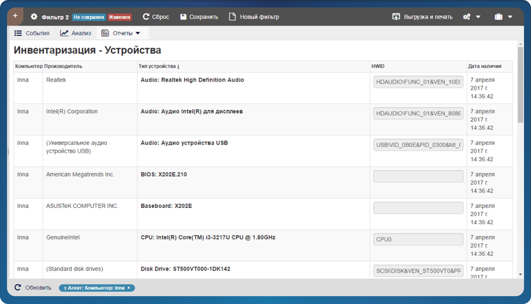
Task: Toggle the ± Агент: Компьютер: Inna filter
Action: point(94,288)
